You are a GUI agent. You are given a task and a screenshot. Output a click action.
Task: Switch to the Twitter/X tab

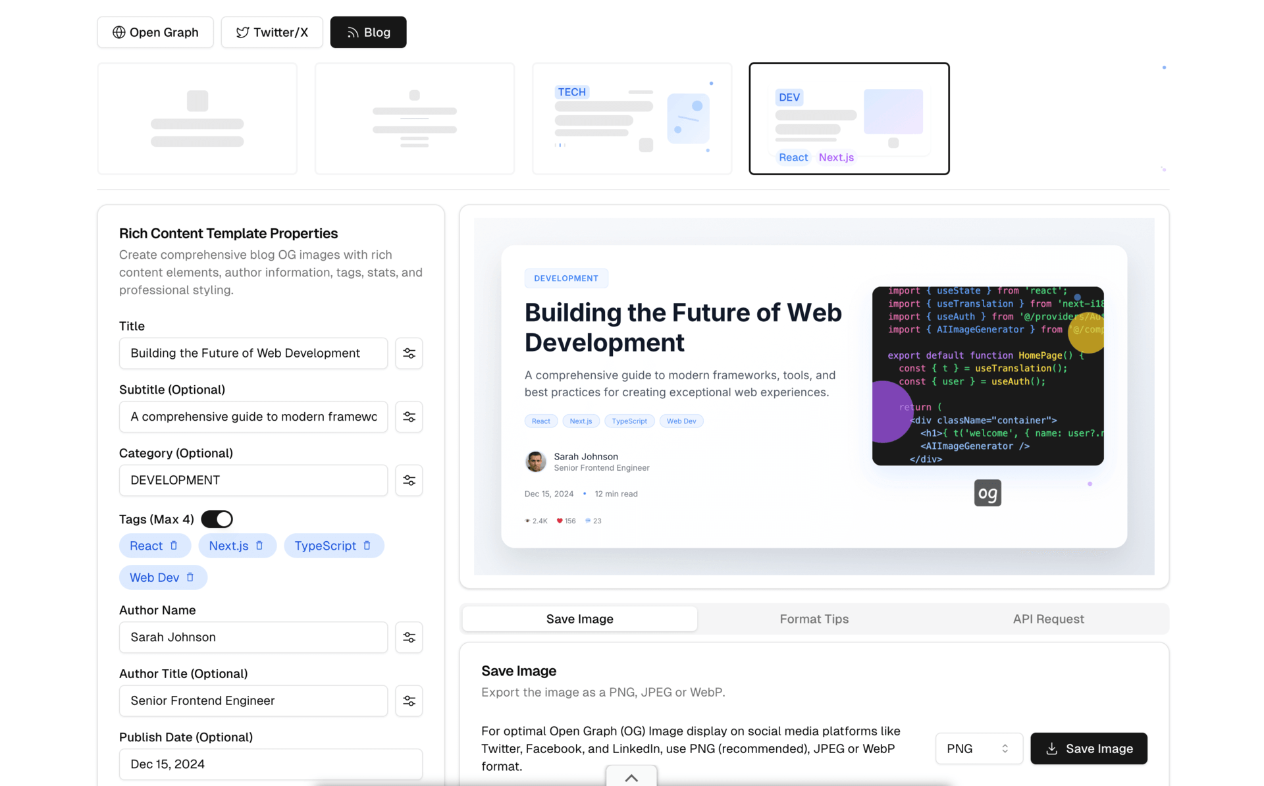coord(272,32)
